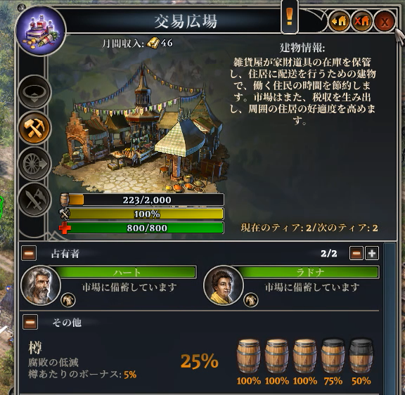
Task: Toggle the fifth barrel marked 50%
Action: point(361,356)
